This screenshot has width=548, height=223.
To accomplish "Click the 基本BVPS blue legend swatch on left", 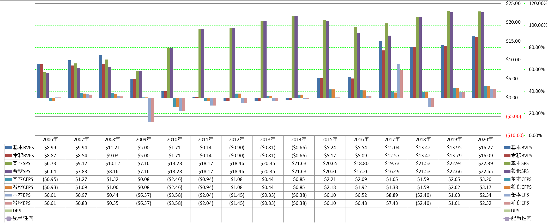I will tap(9, 148).
